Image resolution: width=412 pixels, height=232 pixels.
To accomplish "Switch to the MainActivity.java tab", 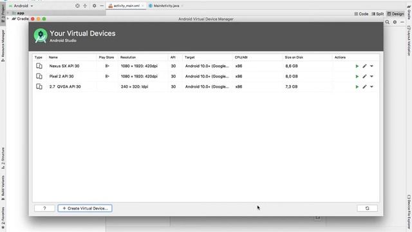I will 166,6.
